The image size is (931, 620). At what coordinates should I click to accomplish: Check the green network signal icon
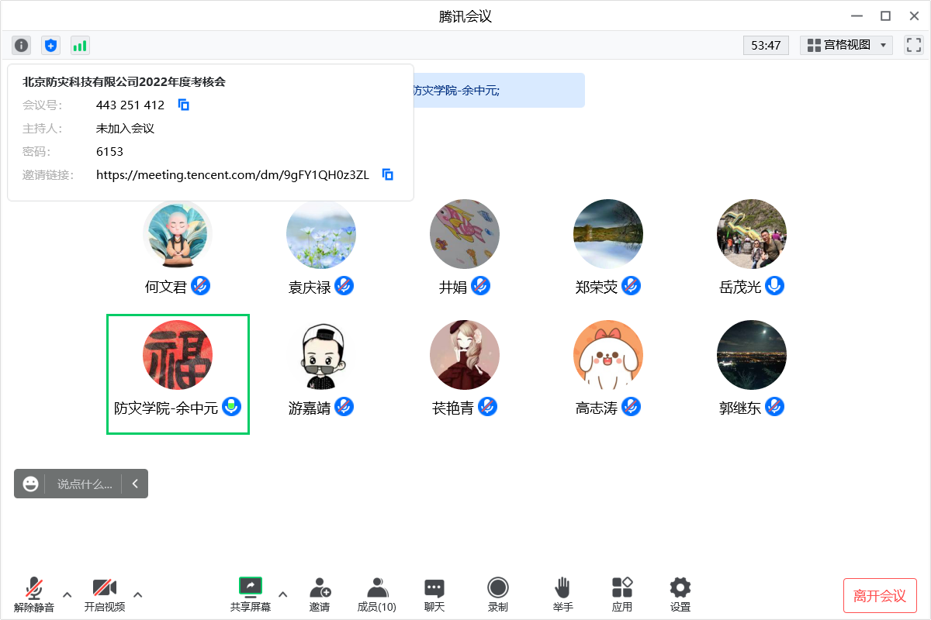(x=80, y=45)
